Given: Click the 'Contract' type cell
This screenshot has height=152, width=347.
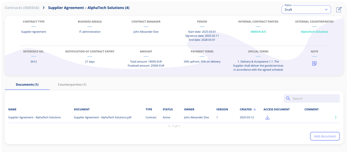Looking at the screenshot, I should click(151, 117).
